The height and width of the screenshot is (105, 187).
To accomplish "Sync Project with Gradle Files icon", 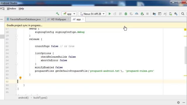I will (x=165, y=14).
